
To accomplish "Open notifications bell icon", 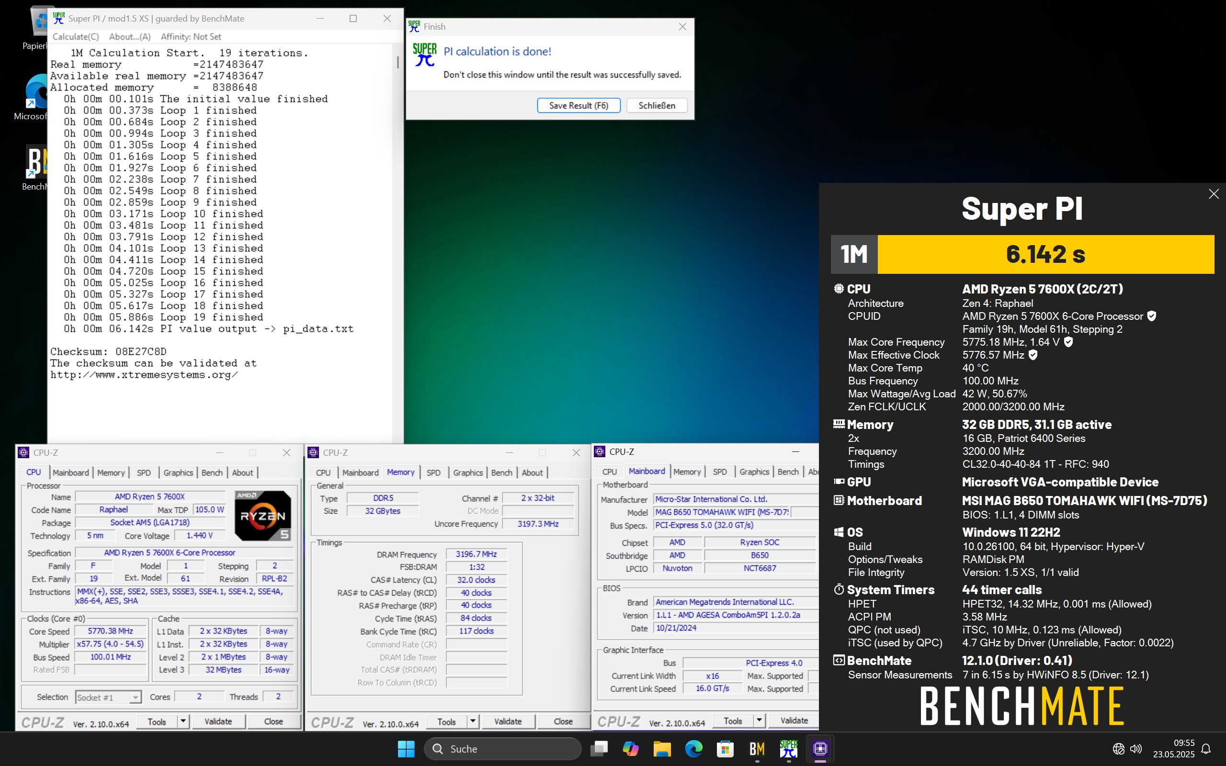I will click(x=1206, y=748).
